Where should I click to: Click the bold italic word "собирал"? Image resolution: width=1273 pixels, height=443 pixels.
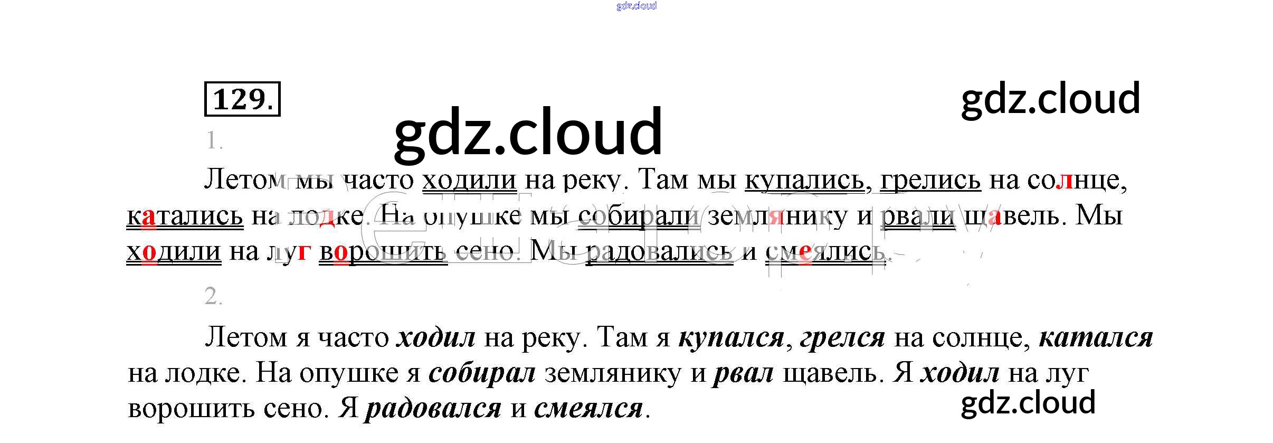pos(482,373)
